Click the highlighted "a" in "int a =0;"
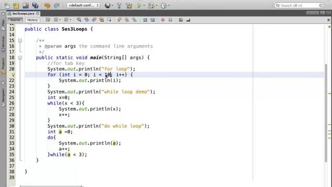 (x=60, y=132)
